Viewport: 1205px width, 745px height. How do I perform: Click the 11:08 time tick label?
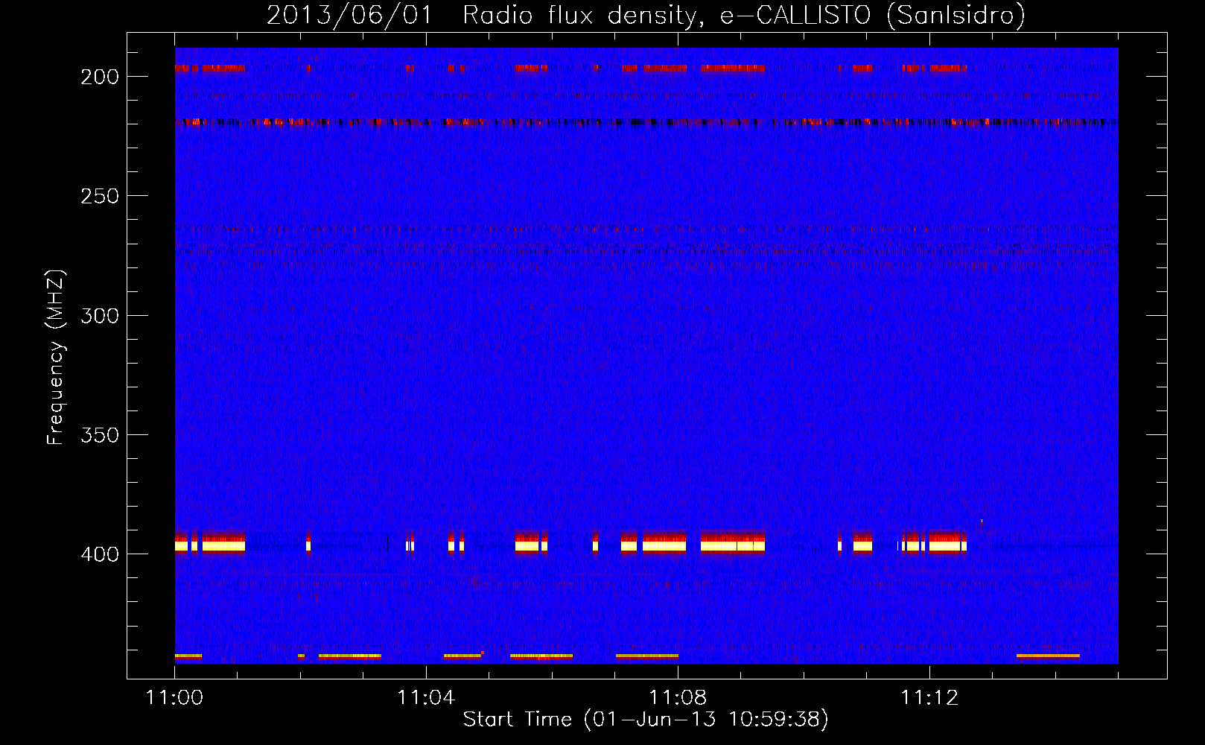(678, 698)
